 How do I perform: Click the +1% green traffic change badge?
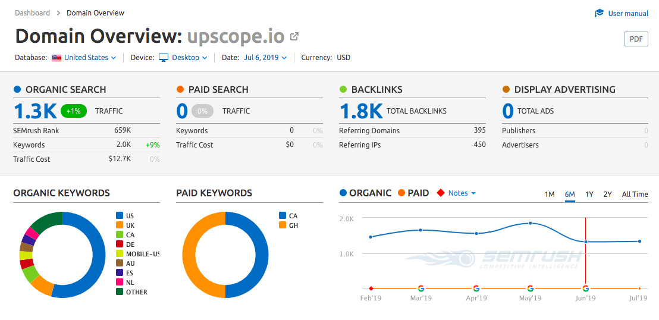(74, 111)
